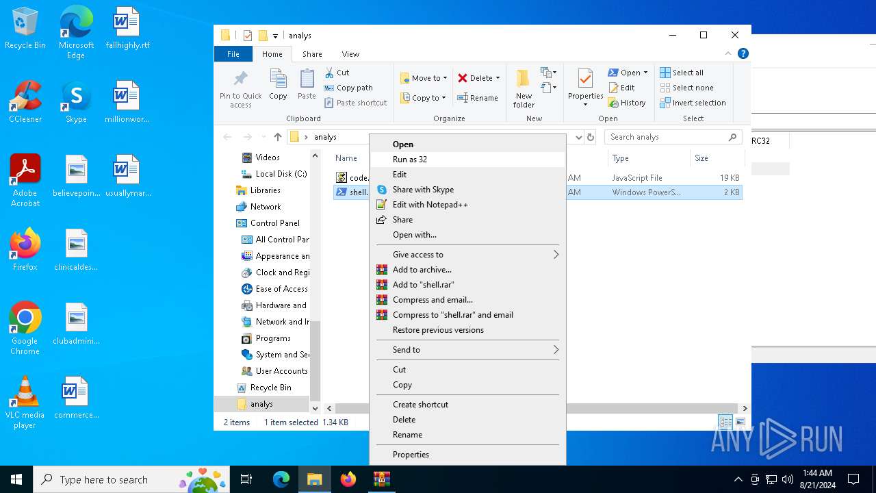876x493 pixels.
Task: Choose Properties in context menu
Action: pyautogui.click(x=467, y=454)
